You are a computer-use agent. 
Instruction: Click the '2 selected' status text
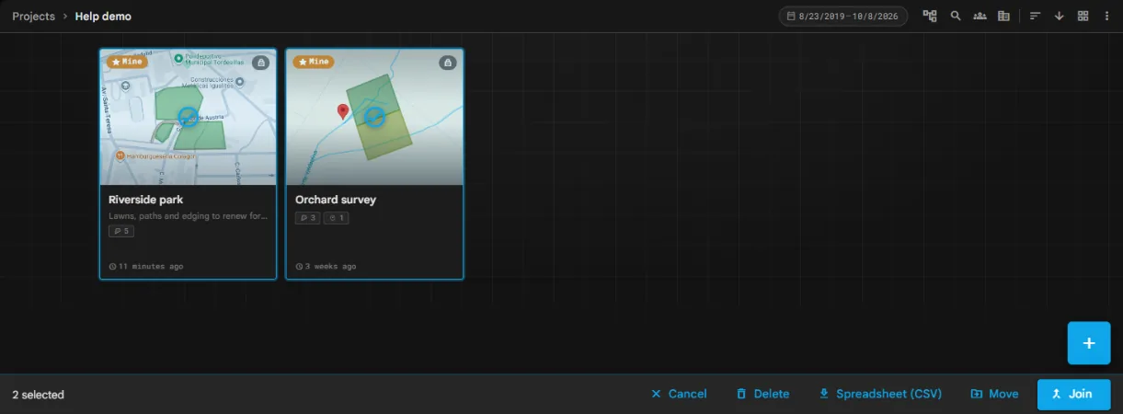38,395
